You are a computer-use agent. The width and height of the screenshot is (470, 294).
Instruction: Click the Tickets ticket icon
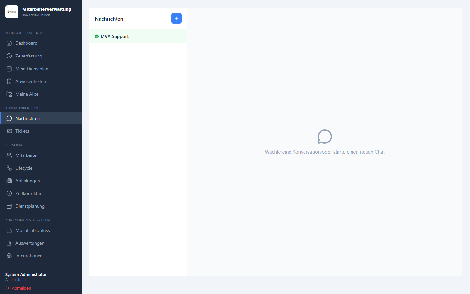(x=9, y=131)
